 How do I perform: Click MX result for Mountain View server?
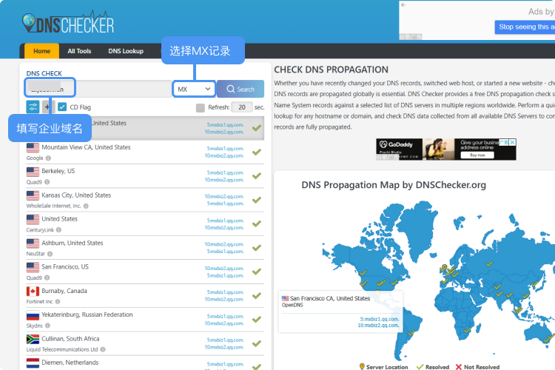(224, 152)
